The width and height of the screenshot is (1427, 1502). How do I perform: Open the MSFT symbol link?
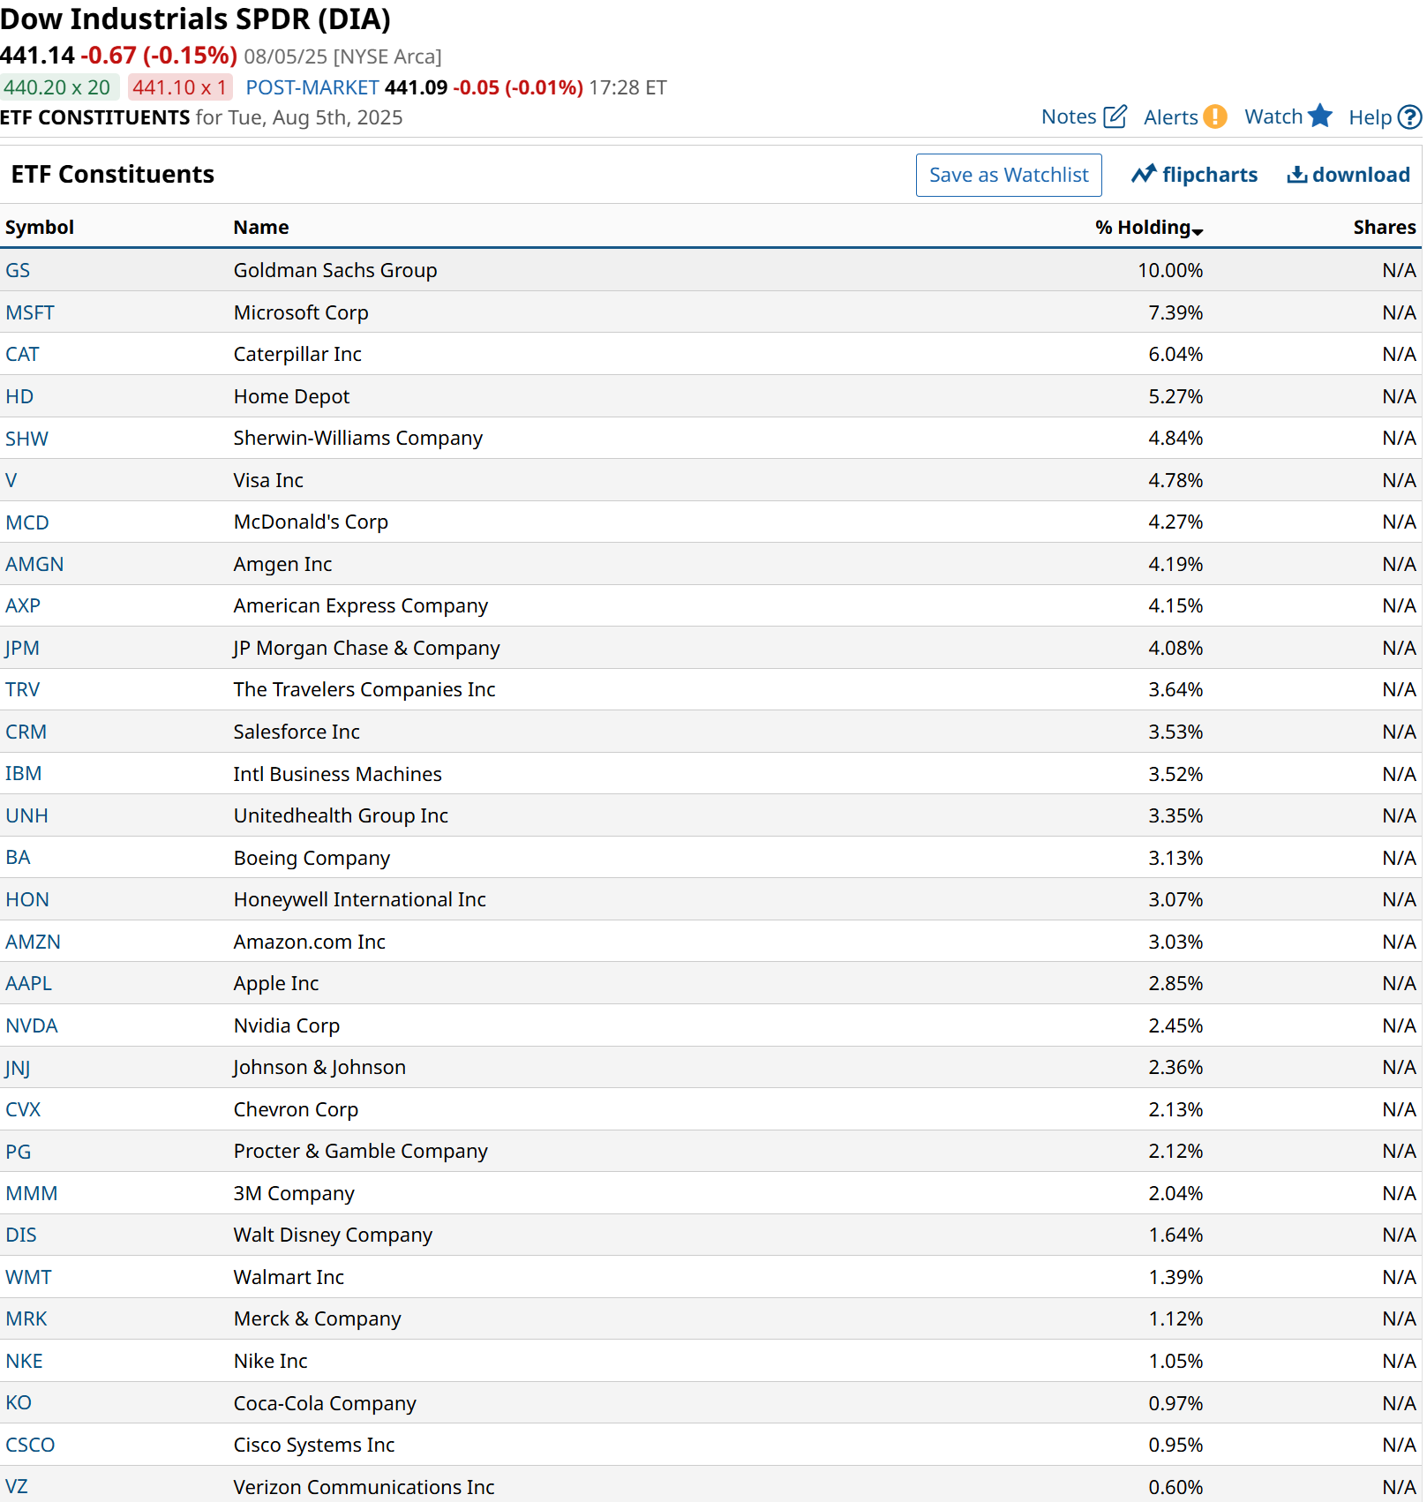pos(30,312)
